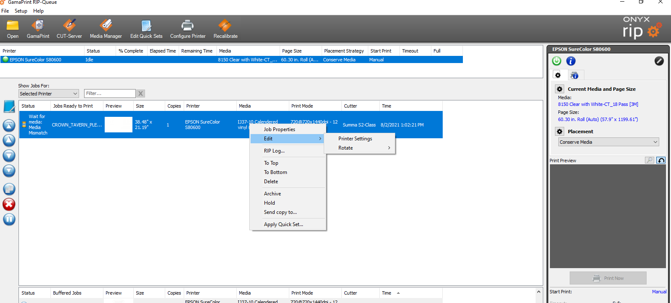Choose Apply Quick Set in context menu
The image size is (671, 303).
click(x=283, y=224)
